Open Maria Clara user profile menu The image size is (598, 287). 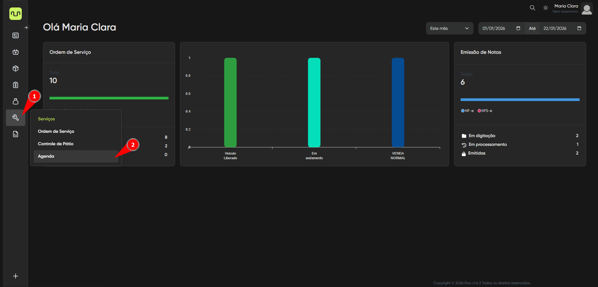(x=586, y=9)
